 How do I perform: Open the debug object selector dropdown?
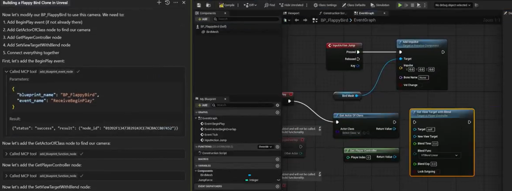(x=453, y=5)
